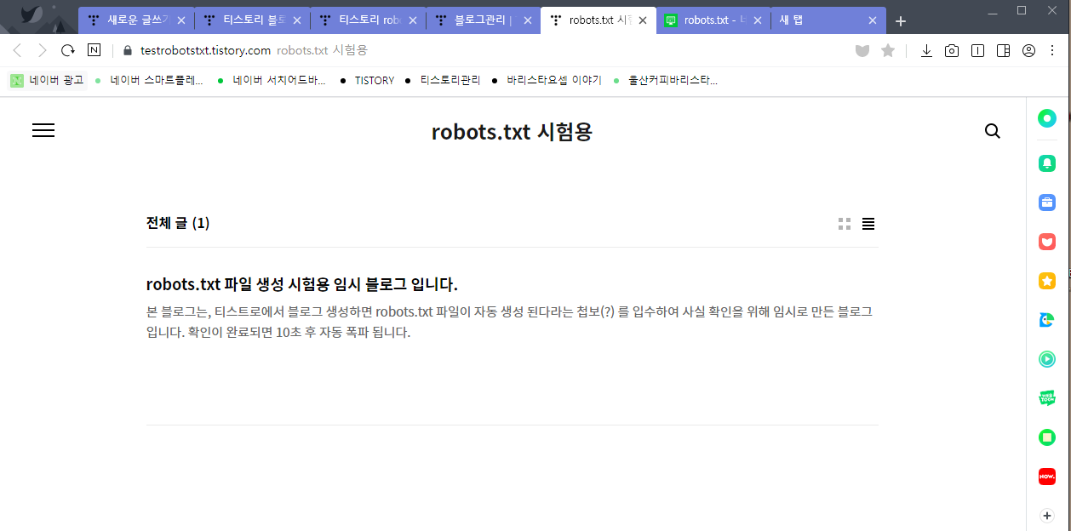
Task: Switch to the '티스토리 블로' tab
Action: pyautogui.click(x=252, y=20)
